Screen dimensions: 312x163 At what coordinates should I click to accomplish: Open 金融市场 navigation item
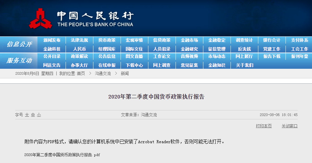[x=189, y=40]
